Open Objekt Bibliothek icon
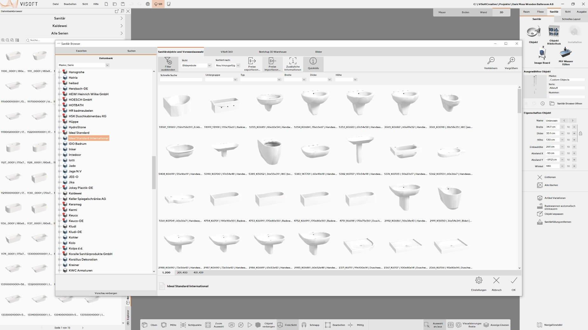This screenshot has height=330, width=588. (554, 32)
